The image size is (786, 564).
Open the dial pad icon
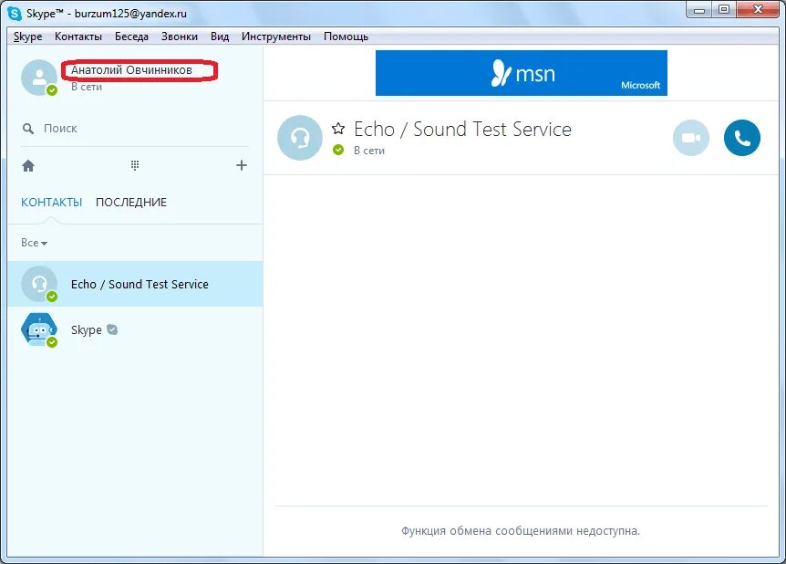[x=134, y=165]
